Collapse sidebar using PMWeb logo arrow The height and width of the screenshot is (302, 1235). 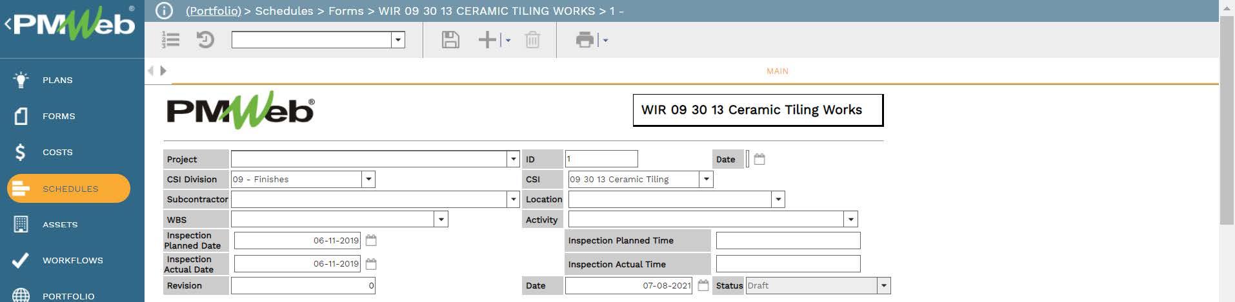click(x=8, y=24)
